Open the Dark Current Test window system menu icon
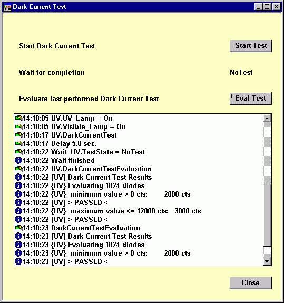Viewport: 284px width, 303px height. coord(7,7)
